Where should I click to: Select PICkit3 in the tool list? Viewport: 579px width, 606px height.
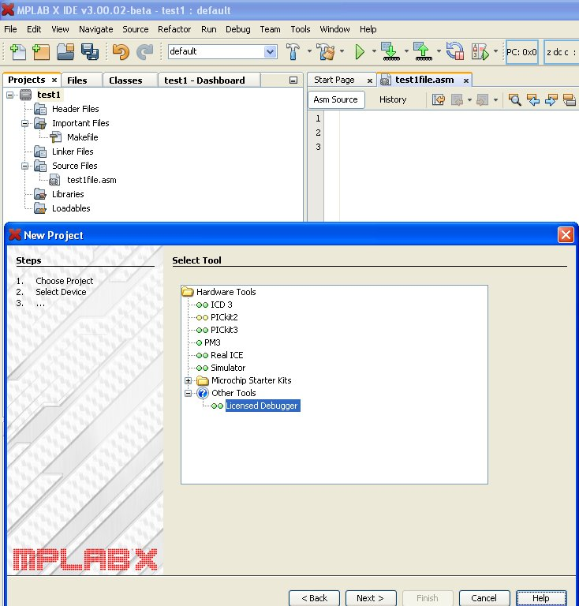[224, 330]
